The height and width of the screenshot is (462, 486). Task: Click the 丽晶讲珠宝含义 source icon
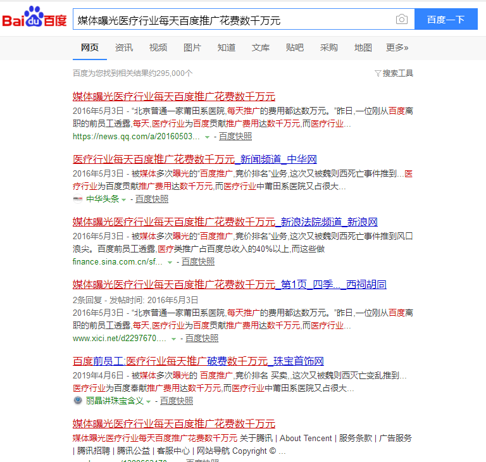(78, 401)
